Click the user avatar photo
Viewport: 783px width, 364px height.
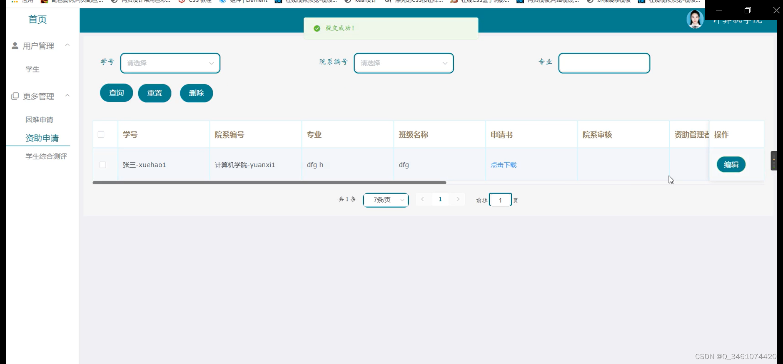click(x=695, y=19)
